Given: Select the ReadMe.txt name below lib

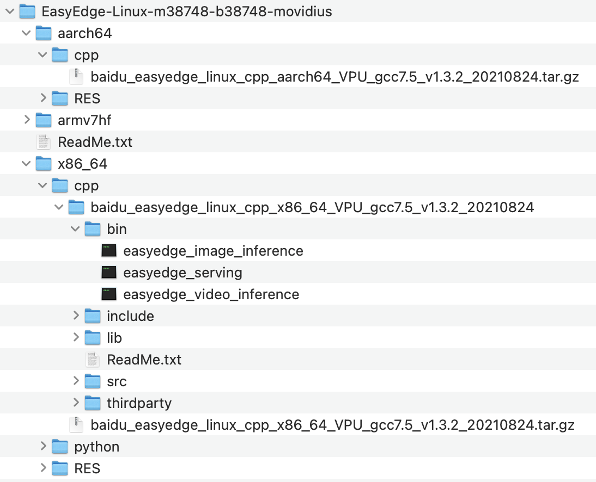Looking at the screenshot, I should 144,360.
